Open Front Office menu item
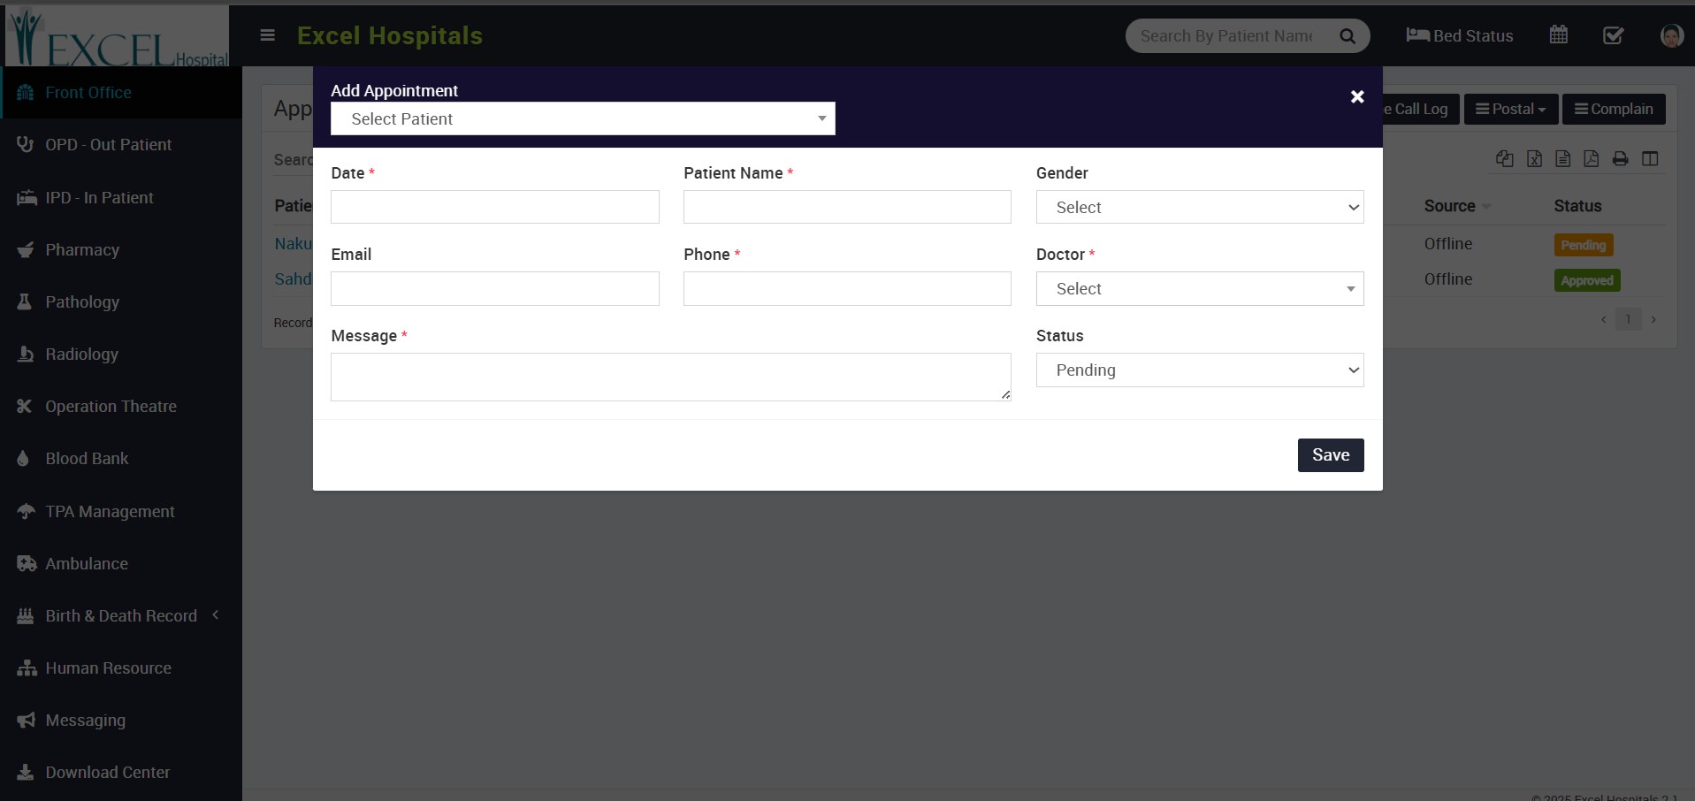 coord(121,93)
